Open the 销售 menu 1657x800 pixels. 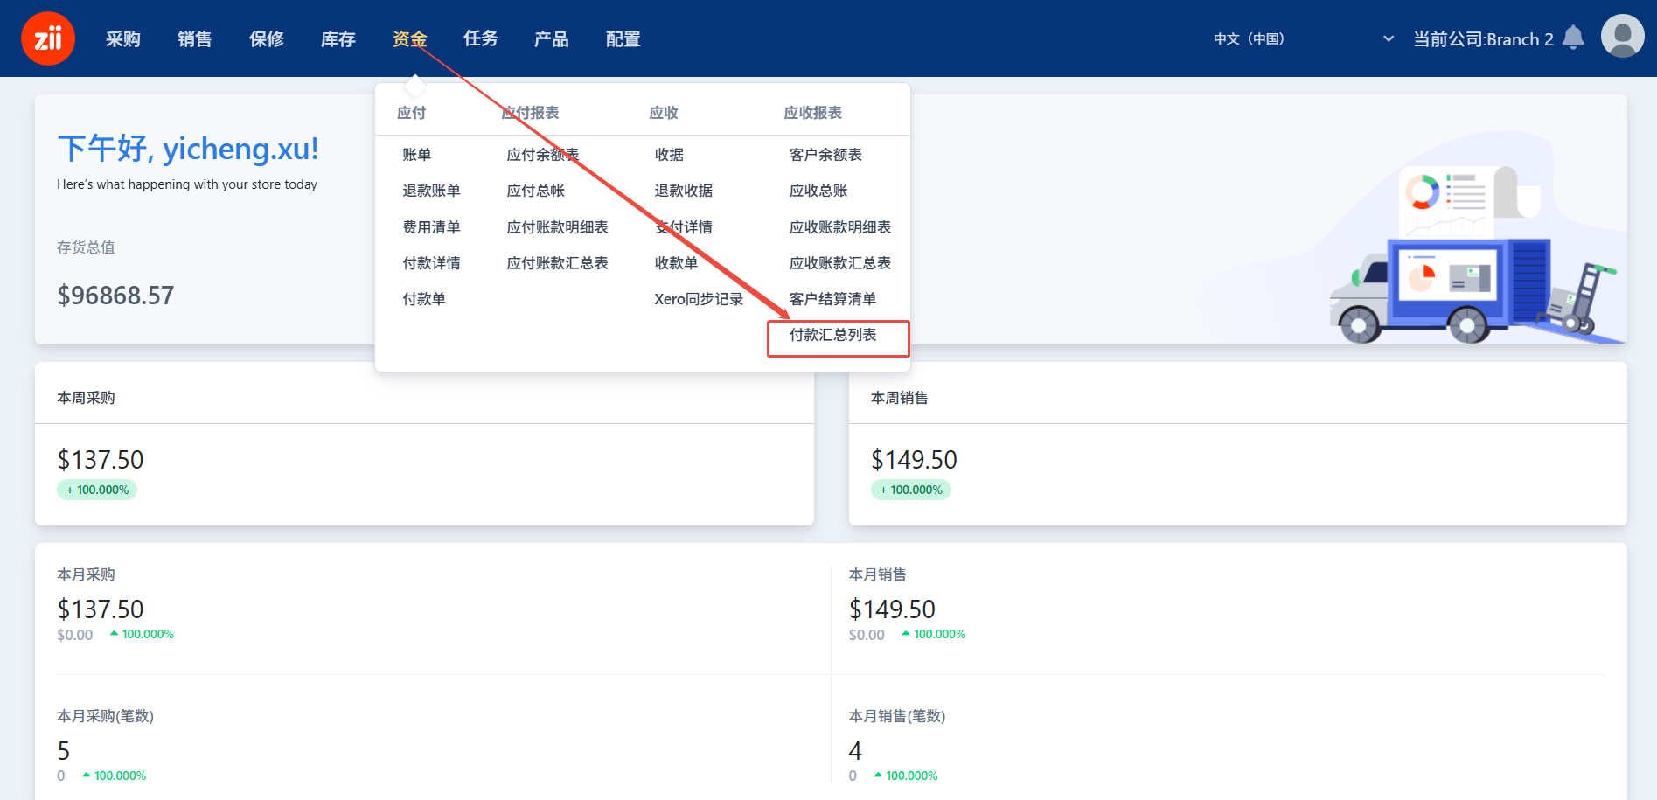point(195,38)
